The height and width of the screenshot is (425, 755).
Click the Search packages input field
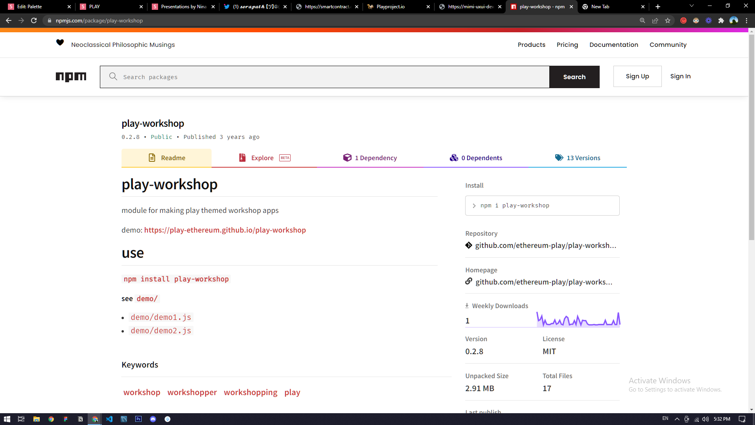coord(324,77)
